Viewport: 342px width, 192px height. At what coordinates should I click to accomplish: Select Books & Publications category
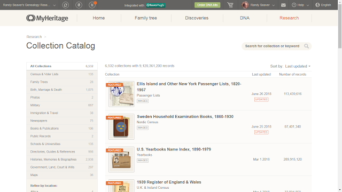pos(62,129)
